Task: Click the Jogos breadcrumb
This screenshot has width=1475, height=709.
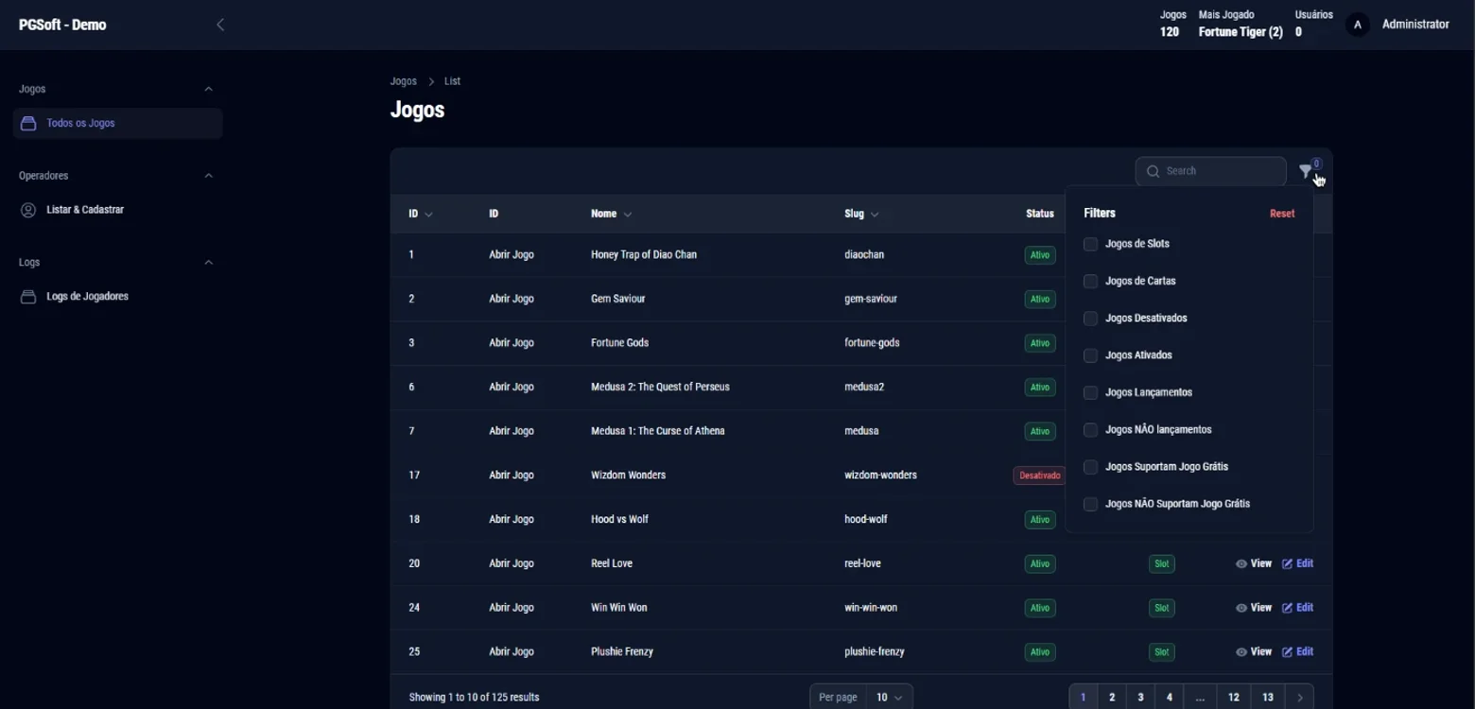Action: (404, 81)
